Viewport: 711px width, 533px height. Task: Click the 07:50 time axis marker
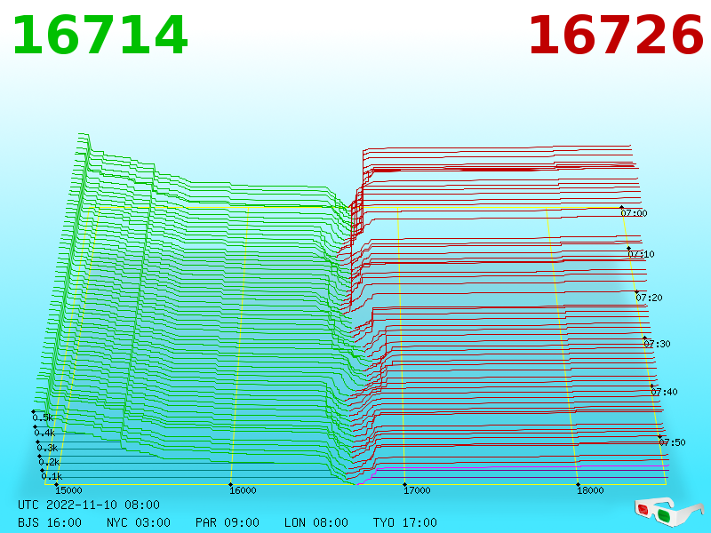coord(672,442)
